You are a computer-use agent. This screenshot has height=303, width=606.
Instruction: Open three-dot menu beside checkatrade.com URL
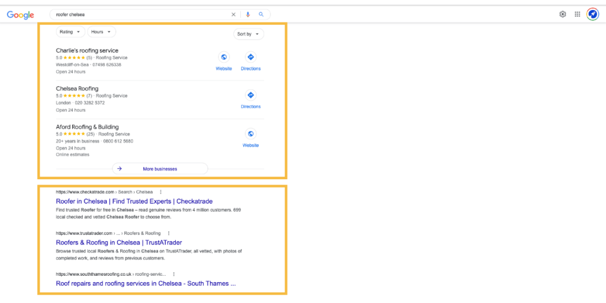coord(161,192)
